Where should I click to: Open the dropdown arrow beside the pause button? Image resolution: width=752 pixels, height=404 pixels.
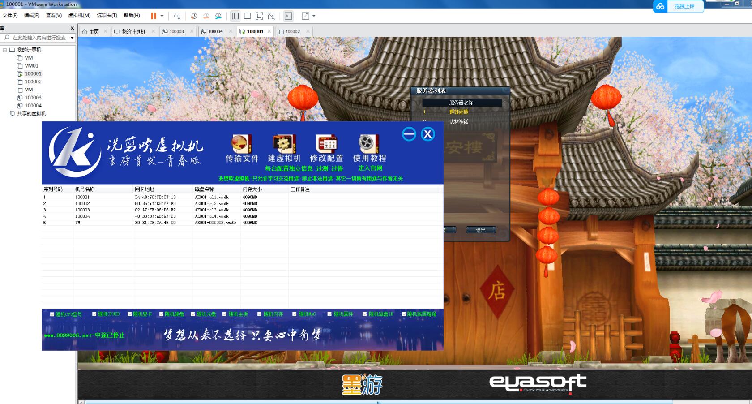(162, 16)
